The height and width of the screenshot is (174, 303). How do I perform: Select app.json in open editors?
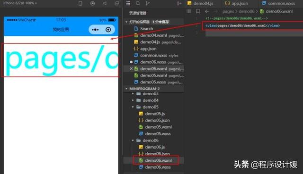[154, 49]
